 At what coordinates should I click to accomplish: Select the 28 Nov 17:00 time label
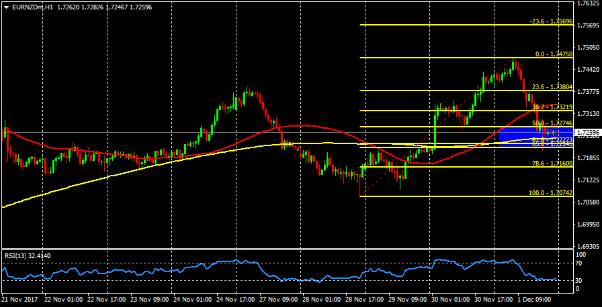[x=365, y=300]
